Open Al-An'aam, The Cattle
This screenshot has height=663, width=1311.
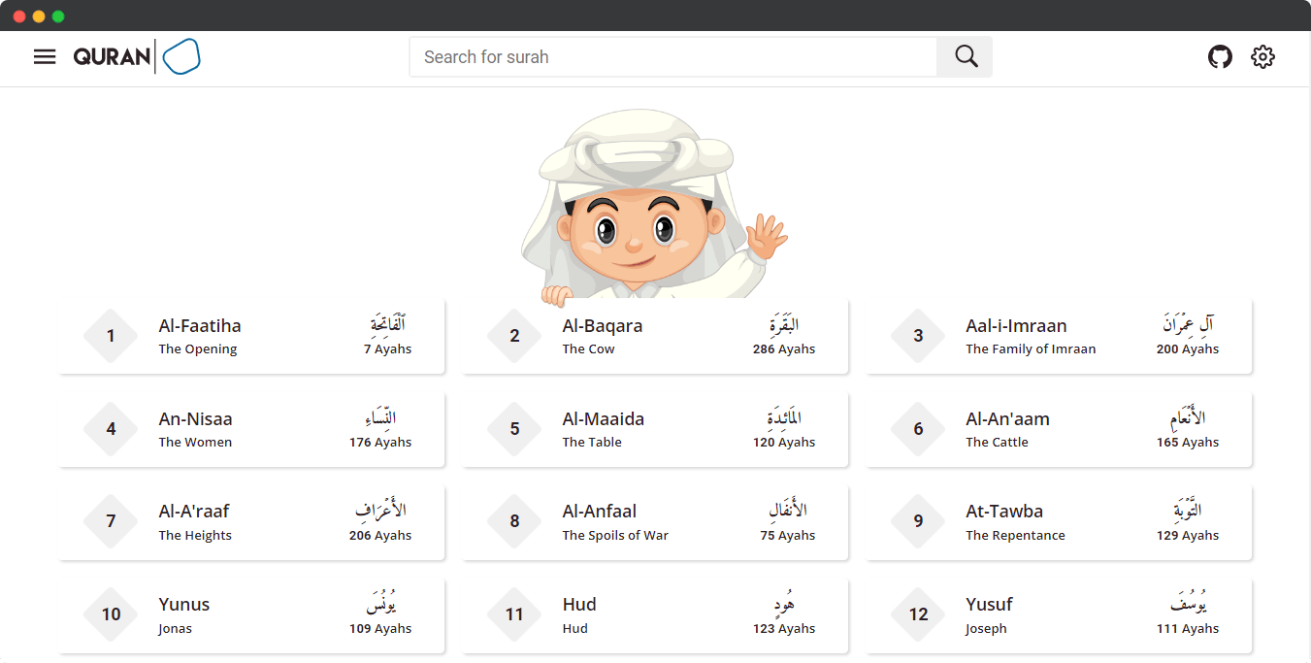[1058, 429]
